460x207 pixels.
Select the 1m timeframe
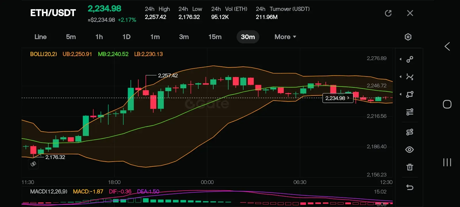click(155, 37)
